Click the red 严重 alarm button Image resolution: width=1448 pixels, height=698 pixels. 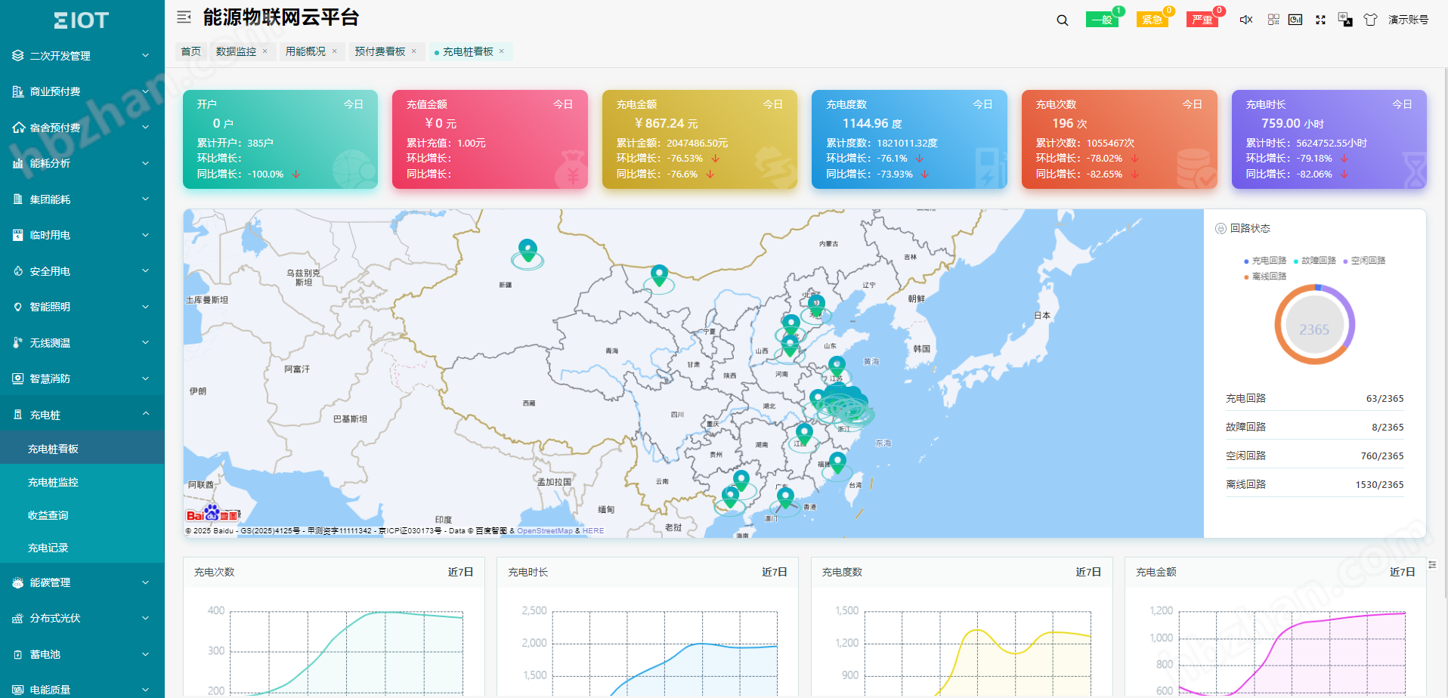(x=1202, y=20)
